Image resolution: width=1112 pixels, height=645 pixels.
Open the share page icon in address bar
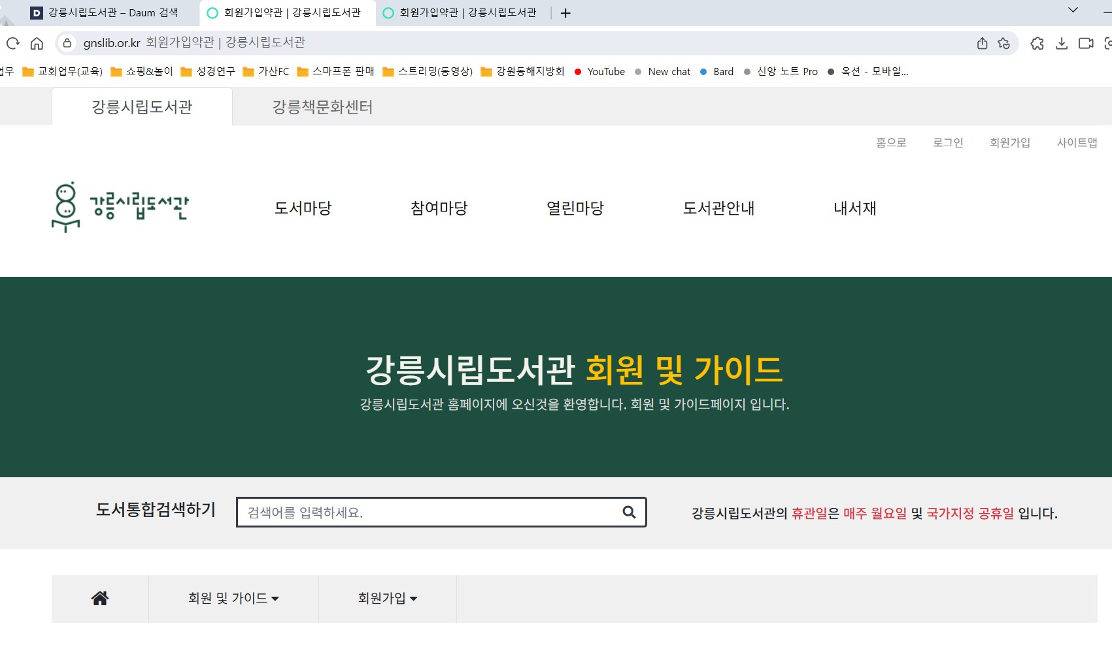(x=982, y=43)
